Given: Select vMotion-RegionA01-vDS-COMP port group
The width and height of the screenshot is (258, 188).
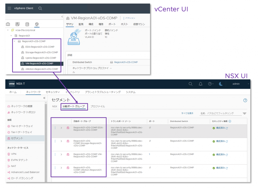Looking at the screenshot, I should [x=42, y=69].
